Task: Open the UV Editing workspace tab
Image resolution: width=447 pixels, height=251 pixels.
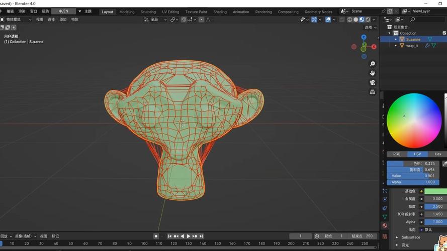Action: click(x=170, y=12)
